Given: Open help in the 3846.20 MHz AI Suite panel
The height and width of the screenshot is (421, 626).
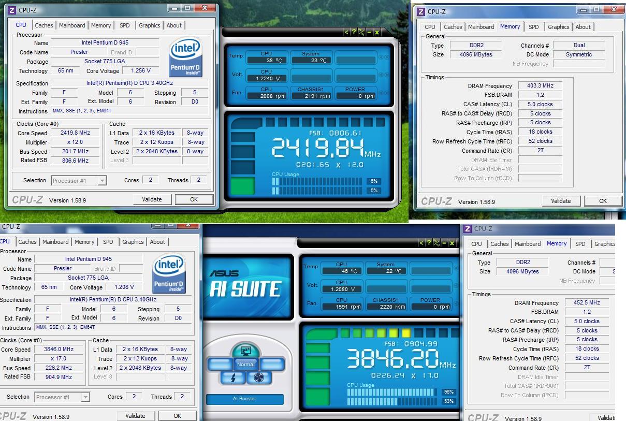Looking at the screenshot, I should click(x=429, y=243).
